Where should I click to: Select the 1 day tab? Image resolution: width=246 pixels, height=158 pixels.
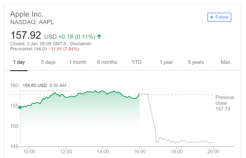pyautogui.click(x=19, y=62)
